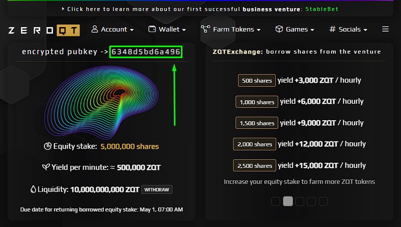The width and height of the screenshot is (401, 227).
Task: Select the last carousel indicator square
Action: 323,201
